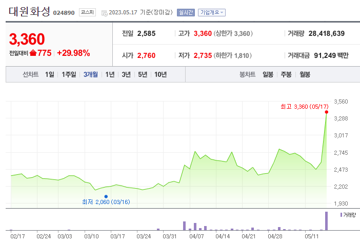
Task: Click the purple 거래량 legend square
Action: (341, 215)
